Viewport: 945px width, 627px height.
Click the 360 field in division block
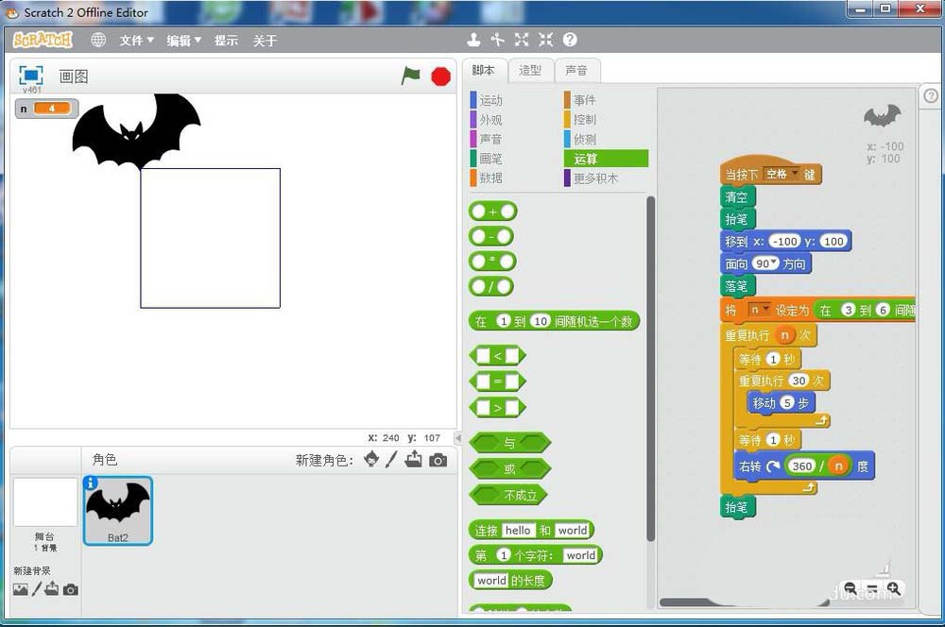pyautogui.click(x=801, y=466)
